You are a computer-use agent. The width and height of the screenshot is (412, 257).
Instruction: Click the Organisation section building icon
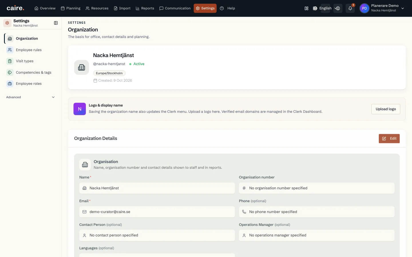tap(85, 164)
